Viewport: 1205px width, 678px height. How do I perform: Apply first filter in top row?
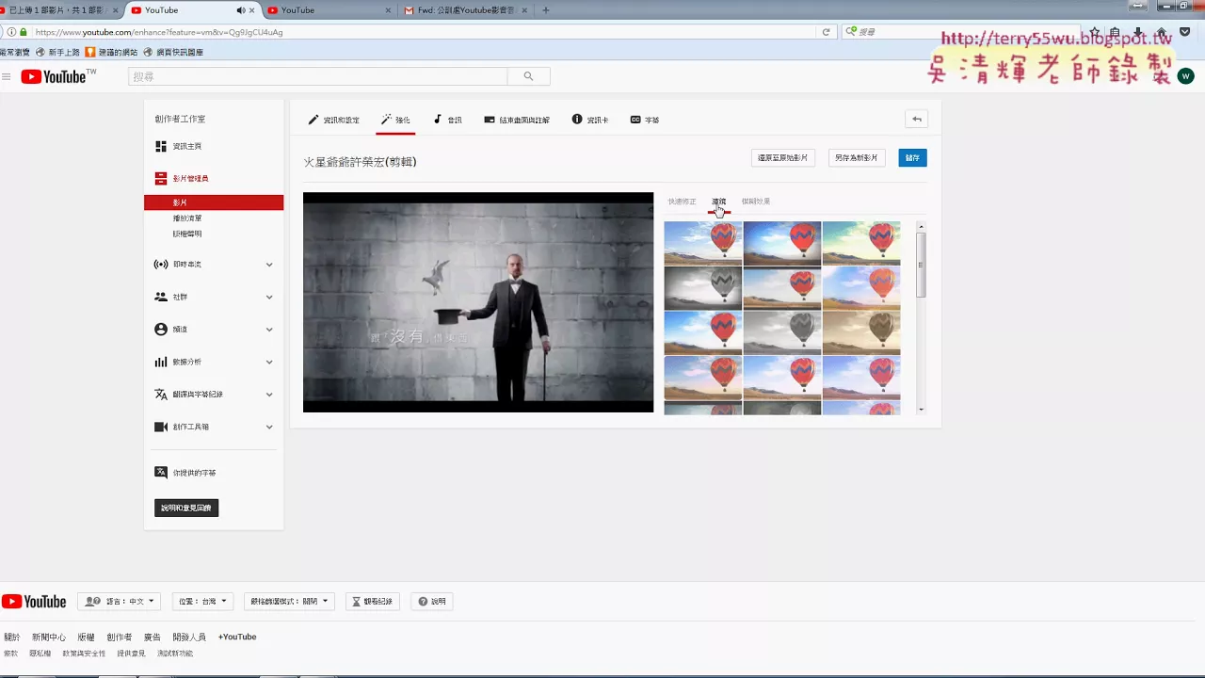tap(703, 243)
